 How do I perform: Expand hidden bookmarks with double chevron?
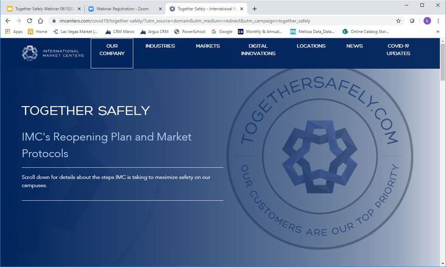pyautogui.click(x=438, y=31)
